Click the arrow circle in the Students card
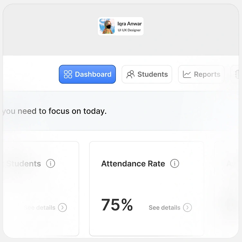The width and height of the screenshot is (242, 242). coord(62,208)
